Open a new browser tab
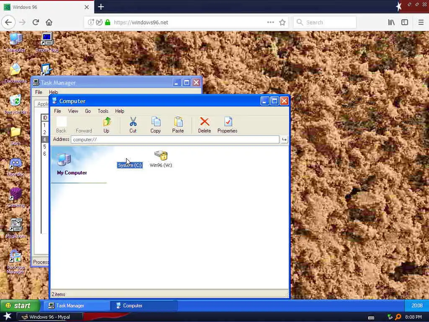This screenshot has width=429, height=322. pyautogui.click(x=101, y=7)
